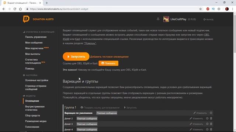Open Размещение медиа in the sidebar
This screenshot has height=132, width=236.
click(x=36, y=121)
